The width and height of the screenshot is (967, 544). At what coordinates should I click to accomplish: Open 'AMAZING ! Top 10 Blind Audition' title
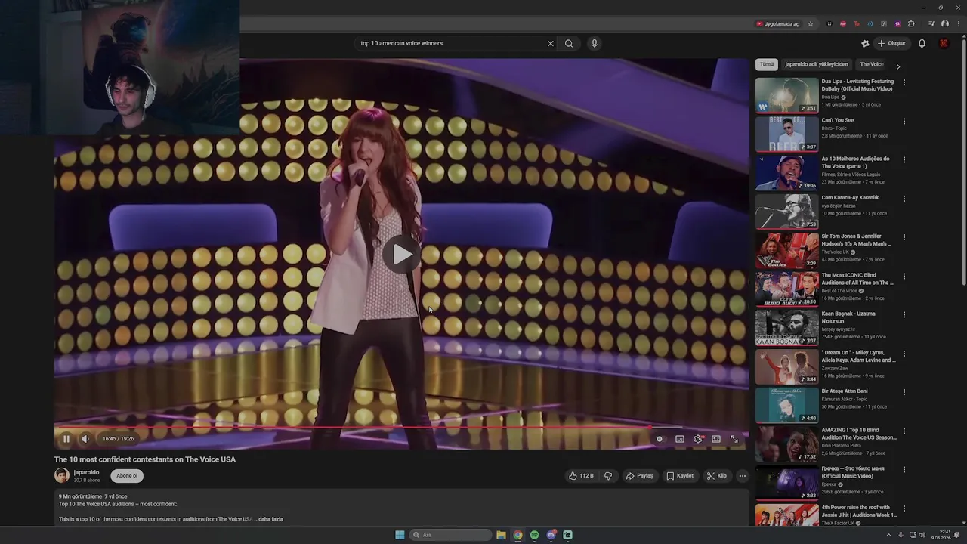[x=859, y=434]
